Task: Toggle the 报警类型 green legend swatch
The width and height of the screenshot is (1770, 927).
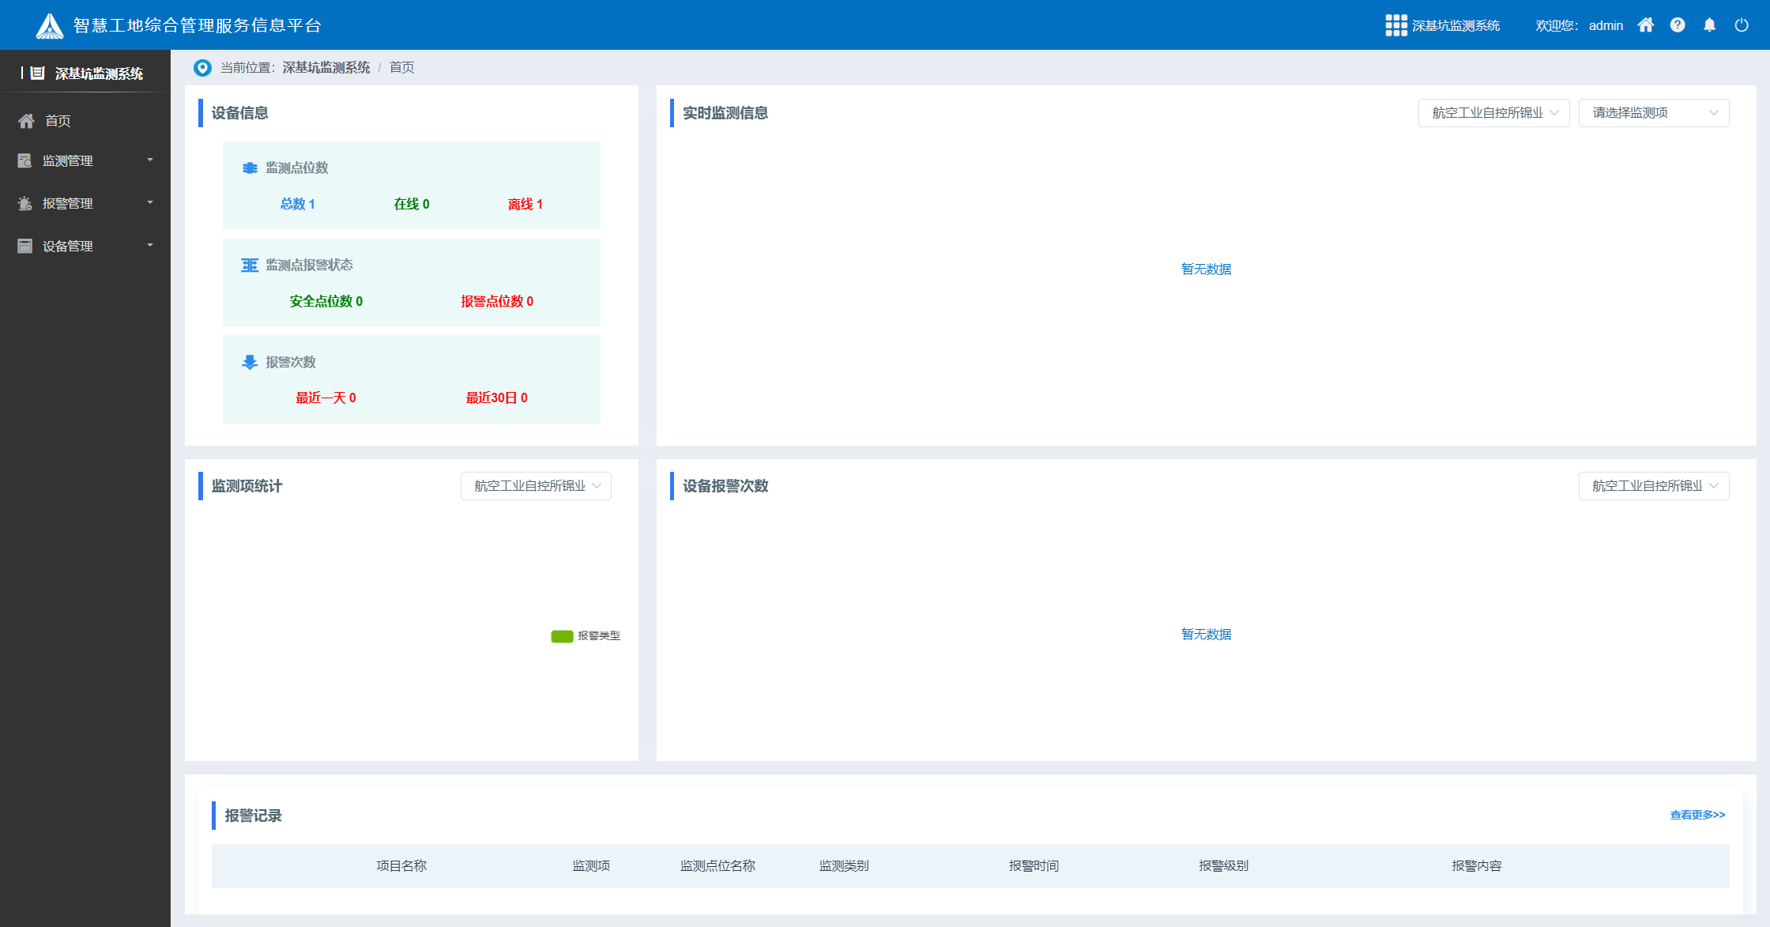Action: click(562, 636)
